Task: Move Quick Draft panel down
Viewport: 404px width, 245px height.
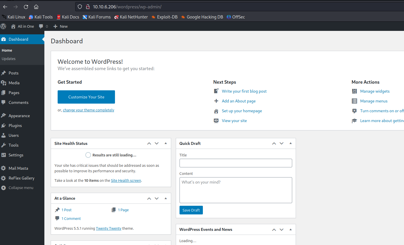Action: (282, 143)
